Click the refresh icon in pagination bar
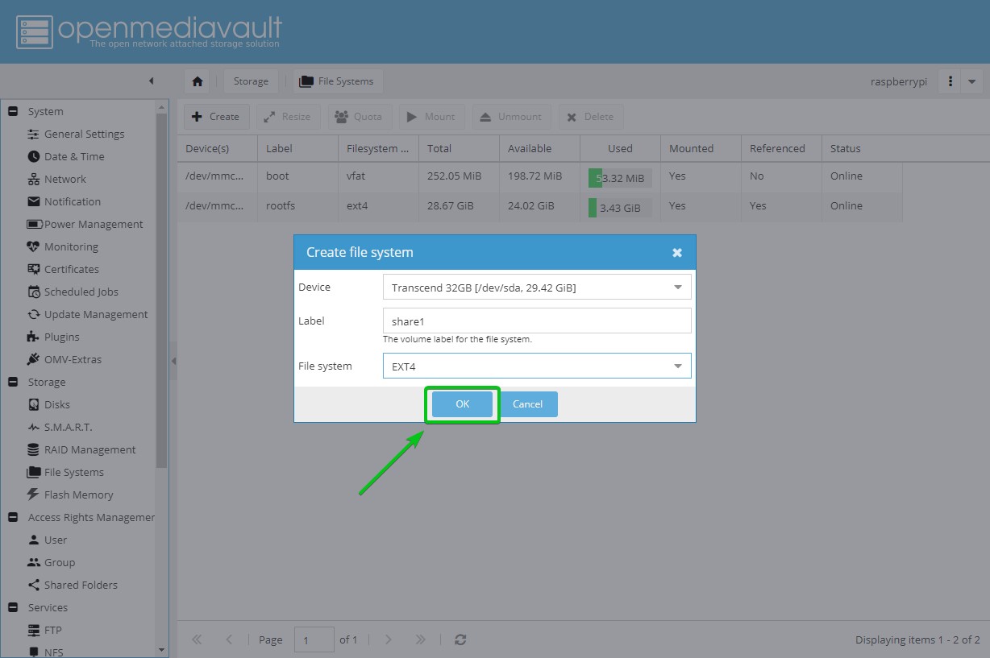The height and width of the screenshot is (658, 990). [460, 639]
